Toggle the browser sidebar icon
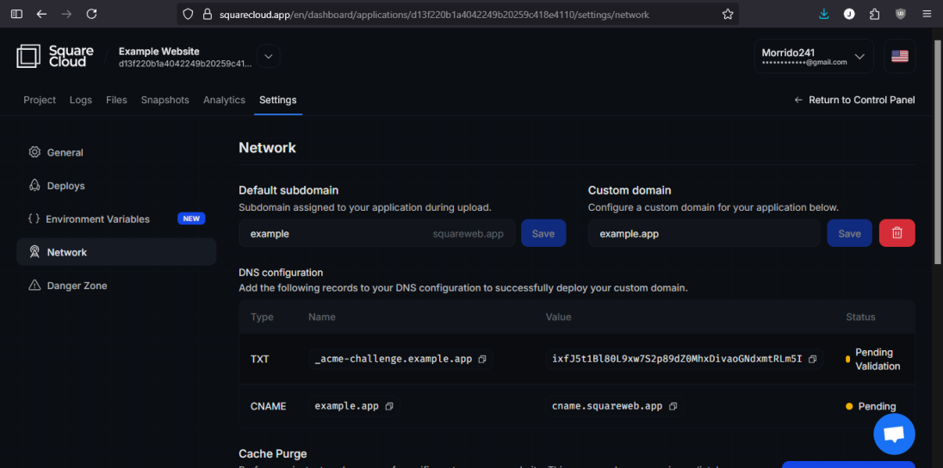The width and height of the screenshot is (943, 468). pyautogui.click(x=17, y=14)
